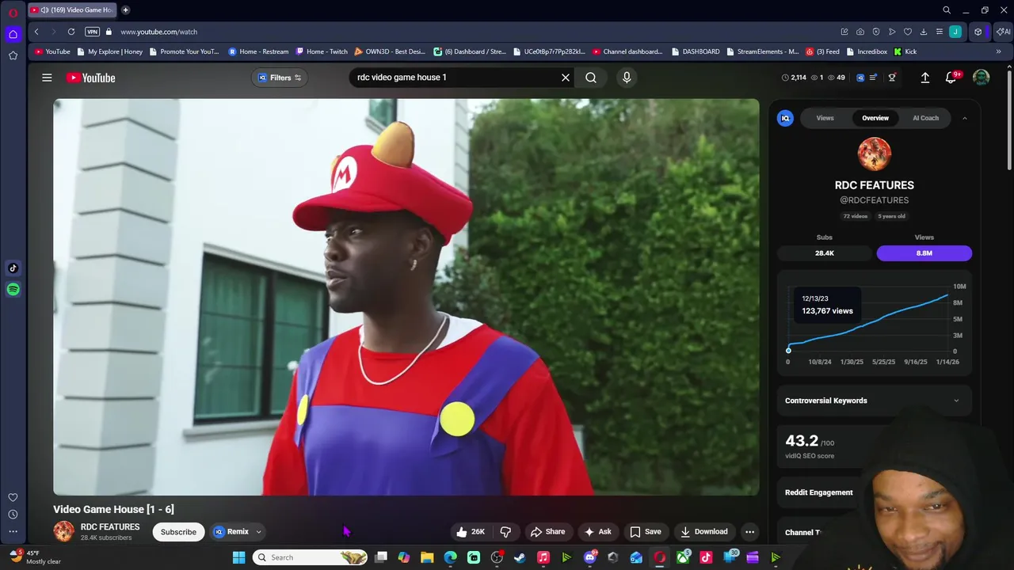Click the Windows taskbar Search box
The width and height of the screenshot is (1014, 570).
point(311,557)
